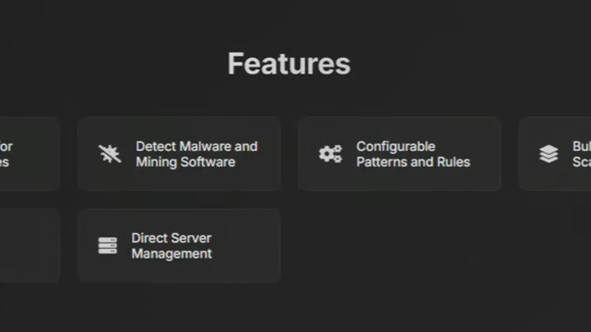Click the "Direct Server" text line

(171, 238)
